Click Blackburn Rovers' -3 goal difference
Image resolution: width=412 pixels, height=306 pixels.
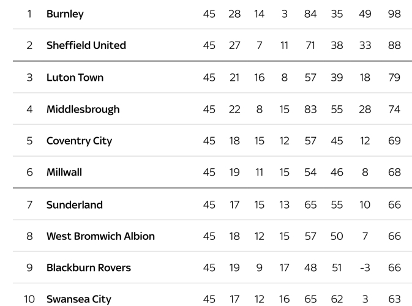(365, 267)
